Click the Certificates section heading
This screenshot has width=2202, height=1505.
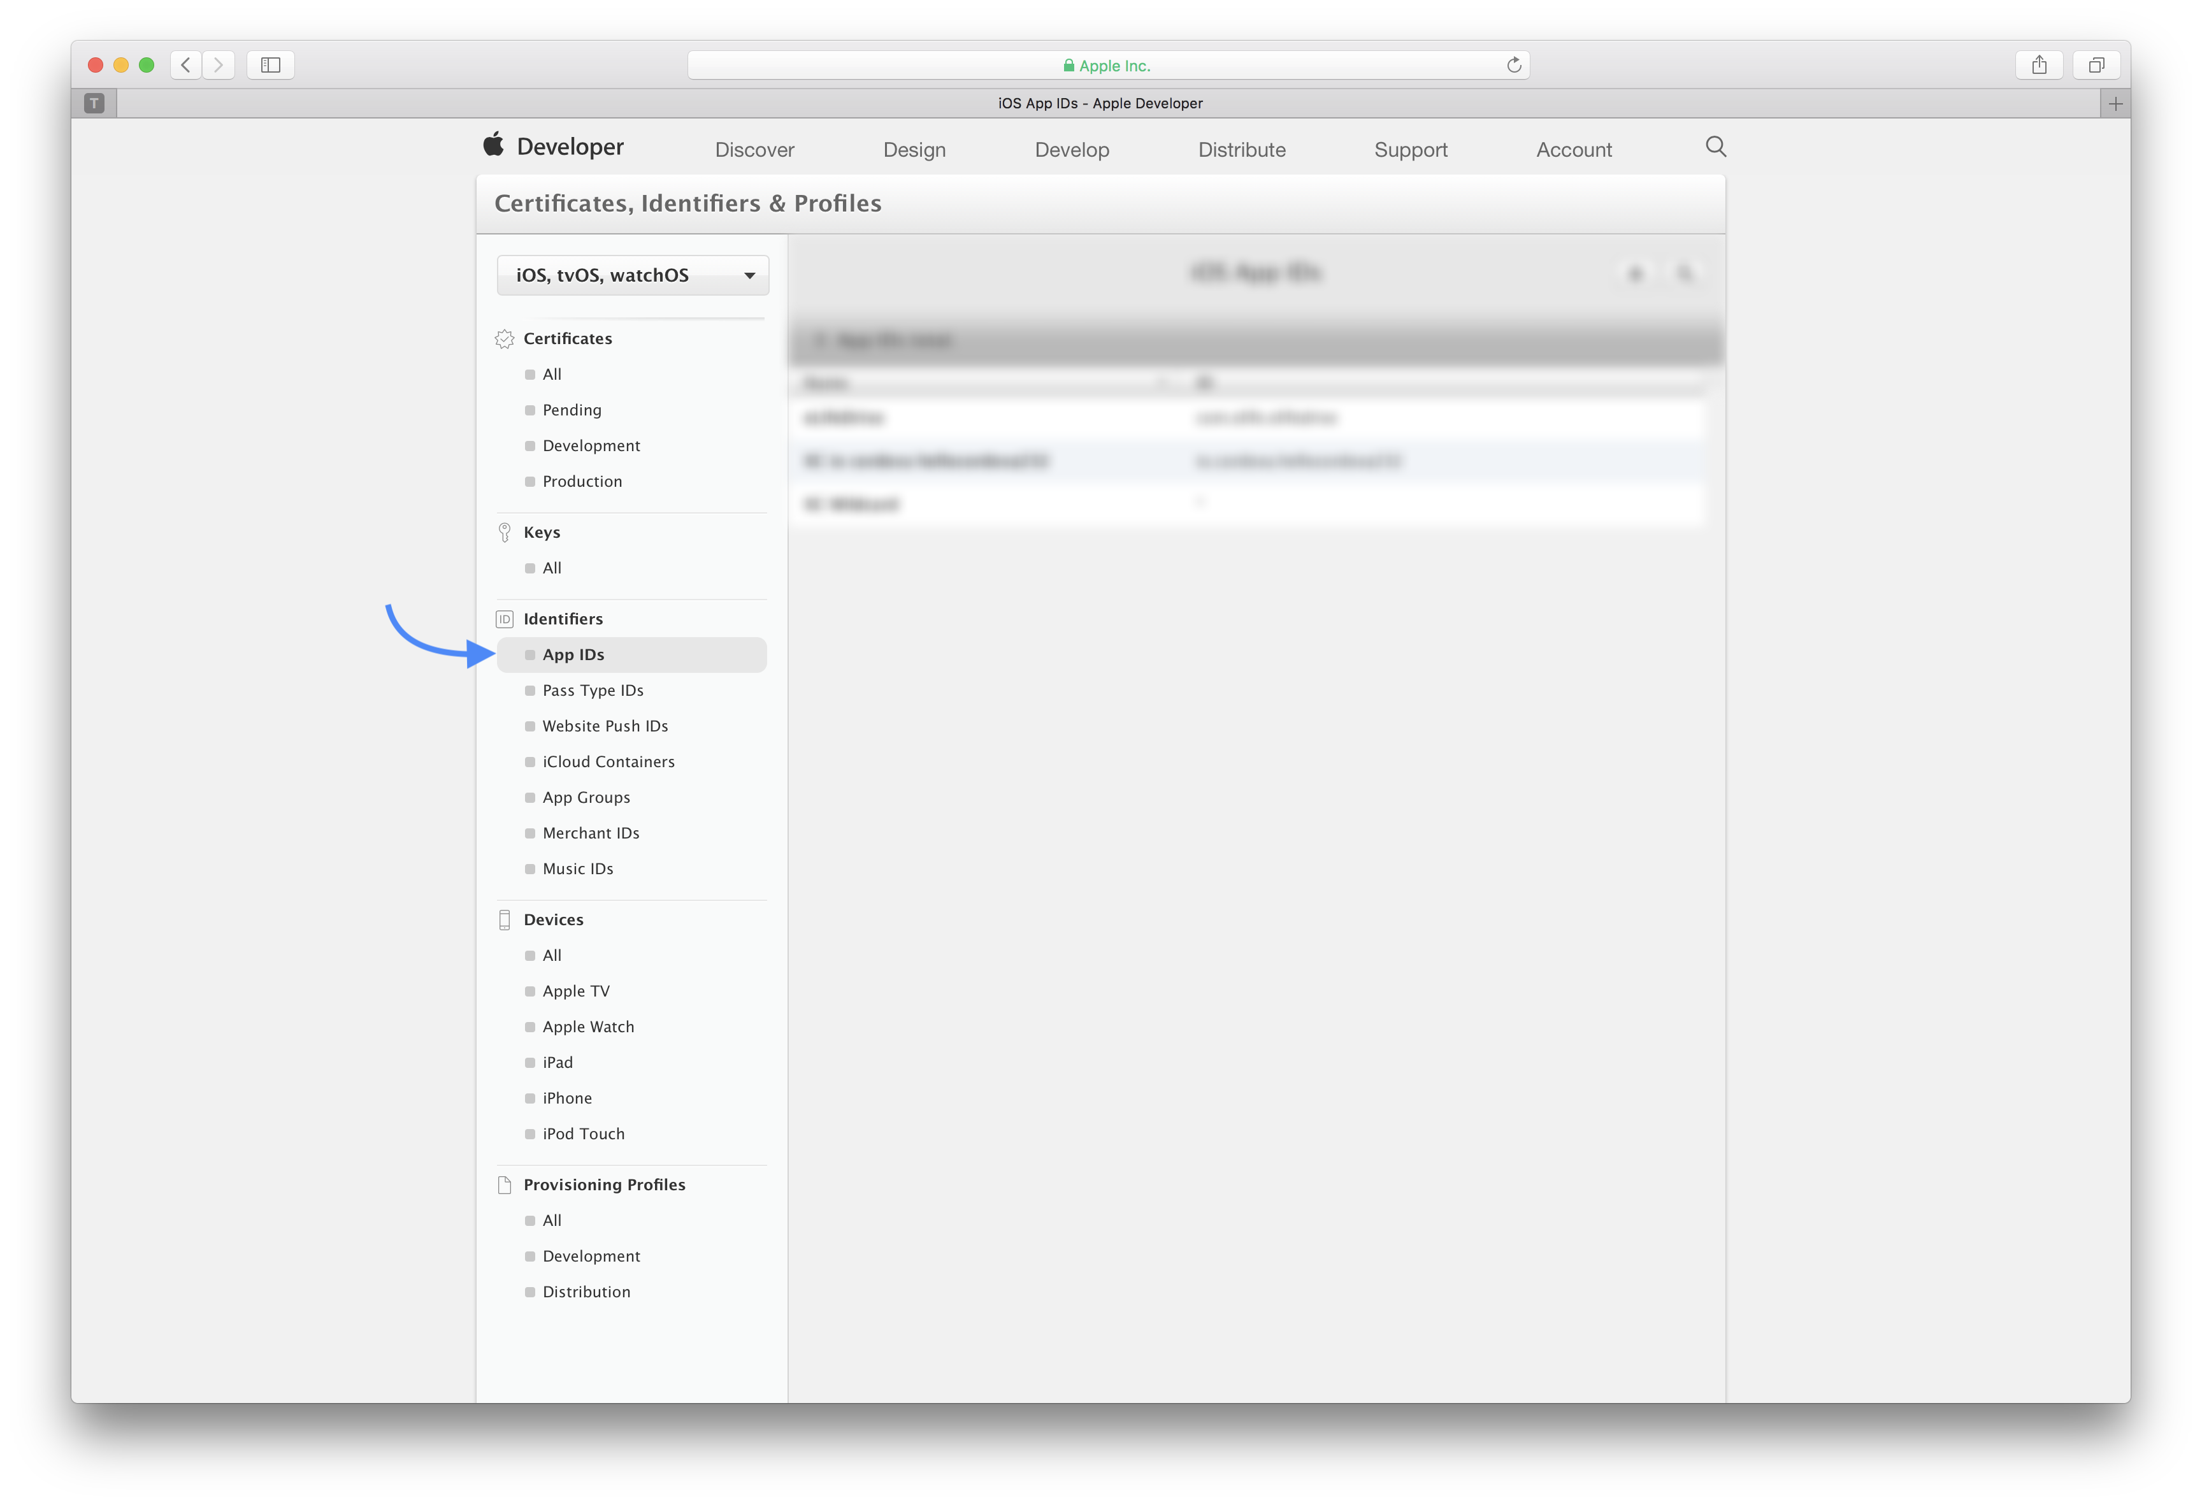pos(568,338)
